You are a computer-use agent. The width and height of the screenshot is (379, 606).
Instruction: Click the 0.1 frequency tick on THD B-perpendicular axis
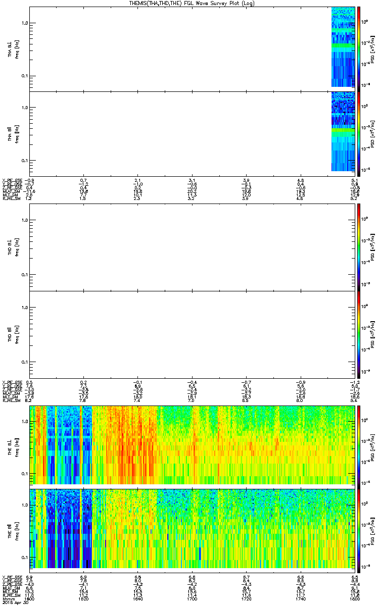tap(24, 275)
